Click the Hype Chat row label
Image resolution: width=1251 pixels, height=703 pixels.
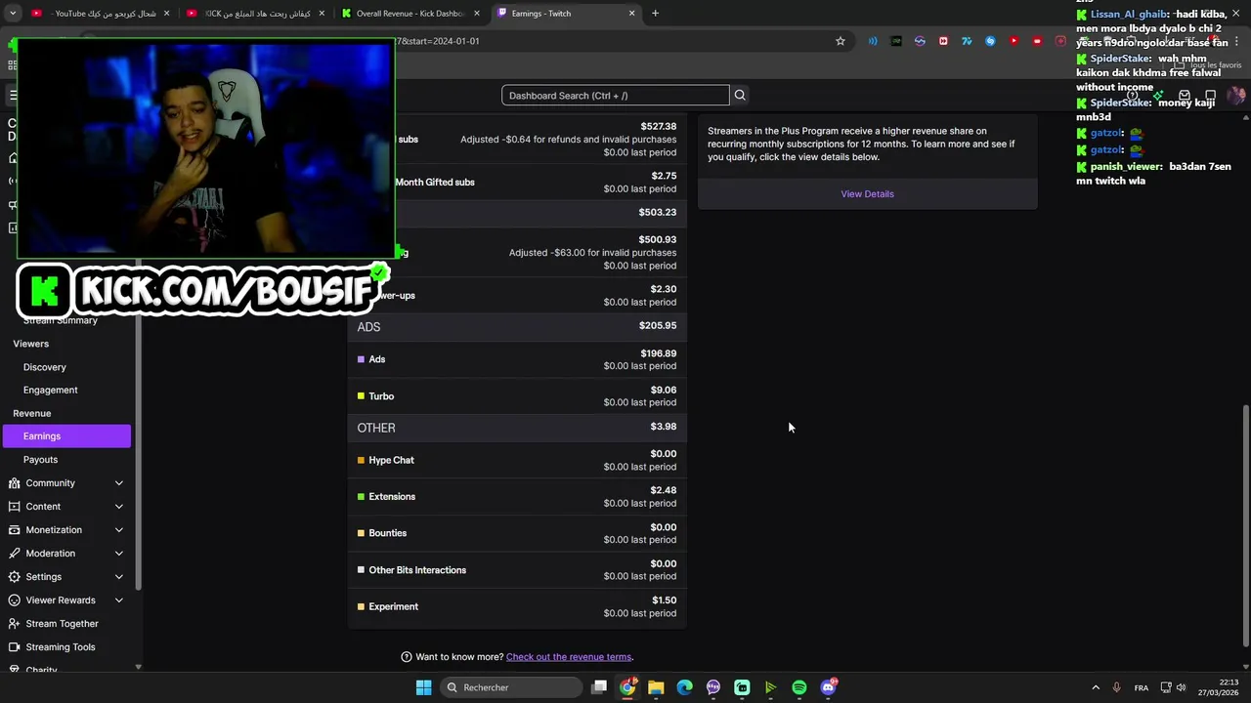391,460
